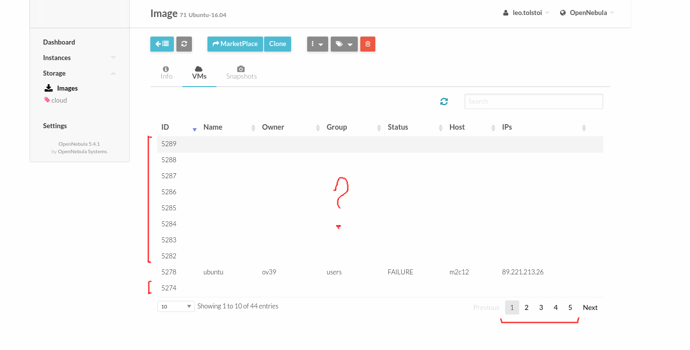Click the back to images list icon

(x=161, y=44)
